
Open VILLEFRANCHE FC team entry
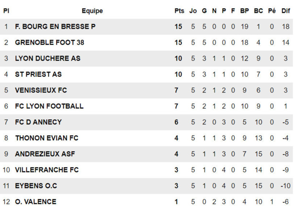click(47, 170)
